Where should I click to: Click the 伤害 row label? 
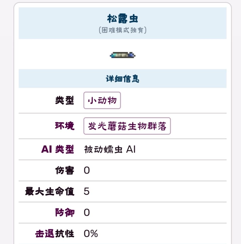(65, 170)
